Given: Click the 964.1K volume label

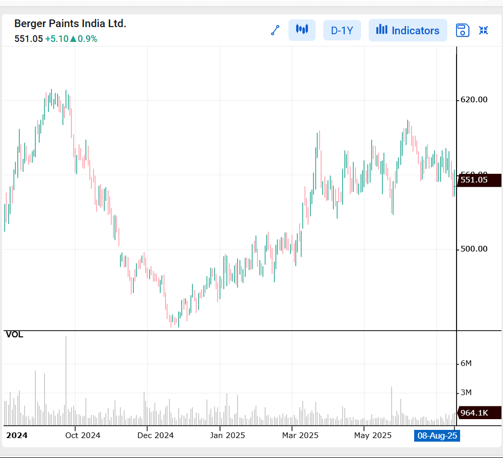Looking at the screenshot, I should [480, 413].
